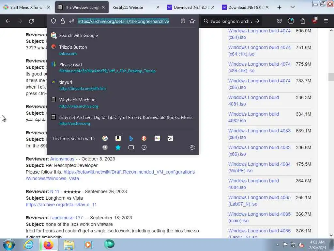Reload the current page
The image size is (334, 251).
(x=31, y=21)
